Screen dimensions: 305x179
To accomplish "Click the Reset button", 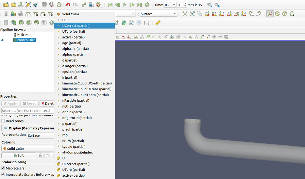I will (x=29, y=103).
